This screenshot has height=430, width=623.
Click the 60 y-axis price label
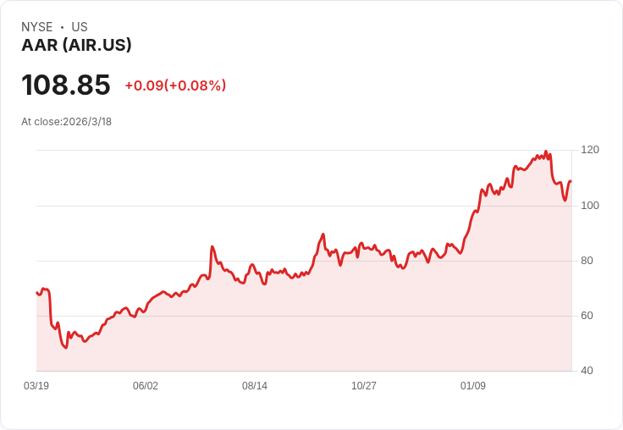587,316
